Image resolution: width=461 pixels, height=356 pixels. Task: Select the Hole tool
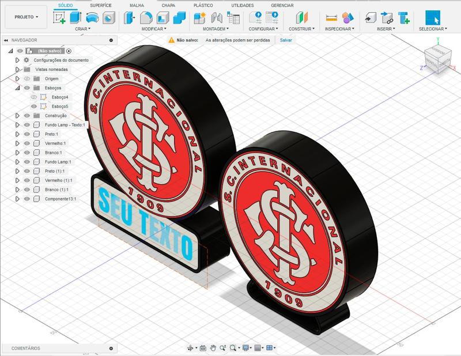coord(108,18)
